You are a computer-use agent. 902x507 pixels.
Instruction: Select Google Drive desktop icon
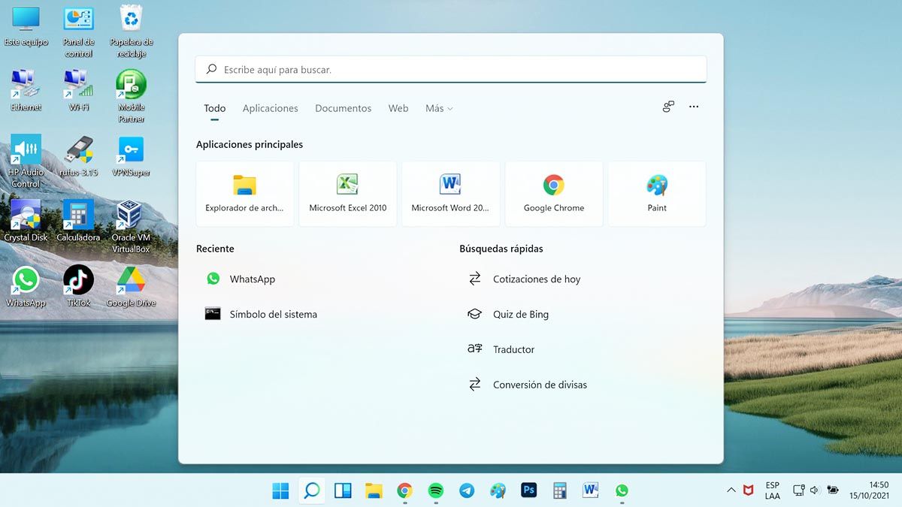tap(131, 286)
